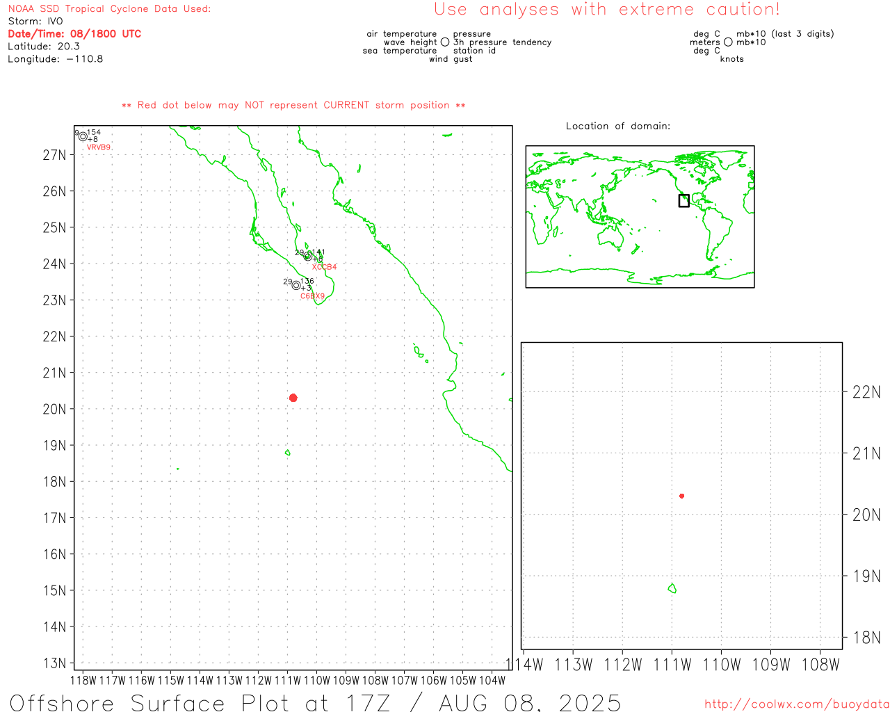Click the 'wind gust' legend label
Viewport: 890px width, 712px height.
click(451, 59)
